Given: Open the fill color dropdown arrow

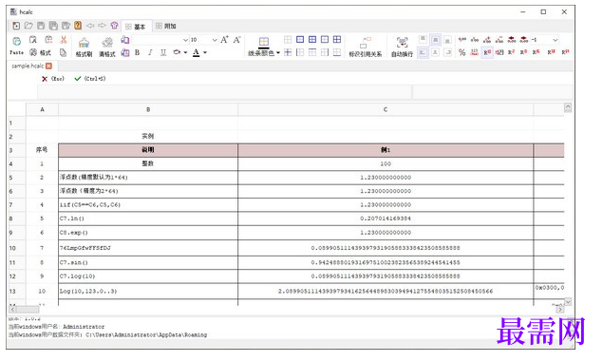Looking at the screenshot, I should pos(185,53).
